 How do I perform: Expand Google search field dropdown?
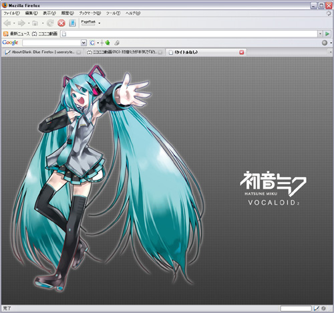(x=83, y=43)
